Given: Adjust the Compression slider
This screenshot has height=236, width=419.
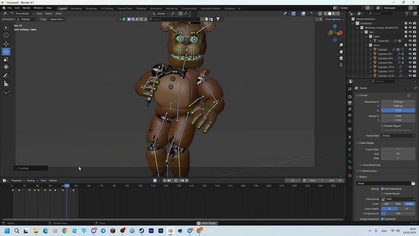Looking at the screenshot, I should tap(398, 214).
